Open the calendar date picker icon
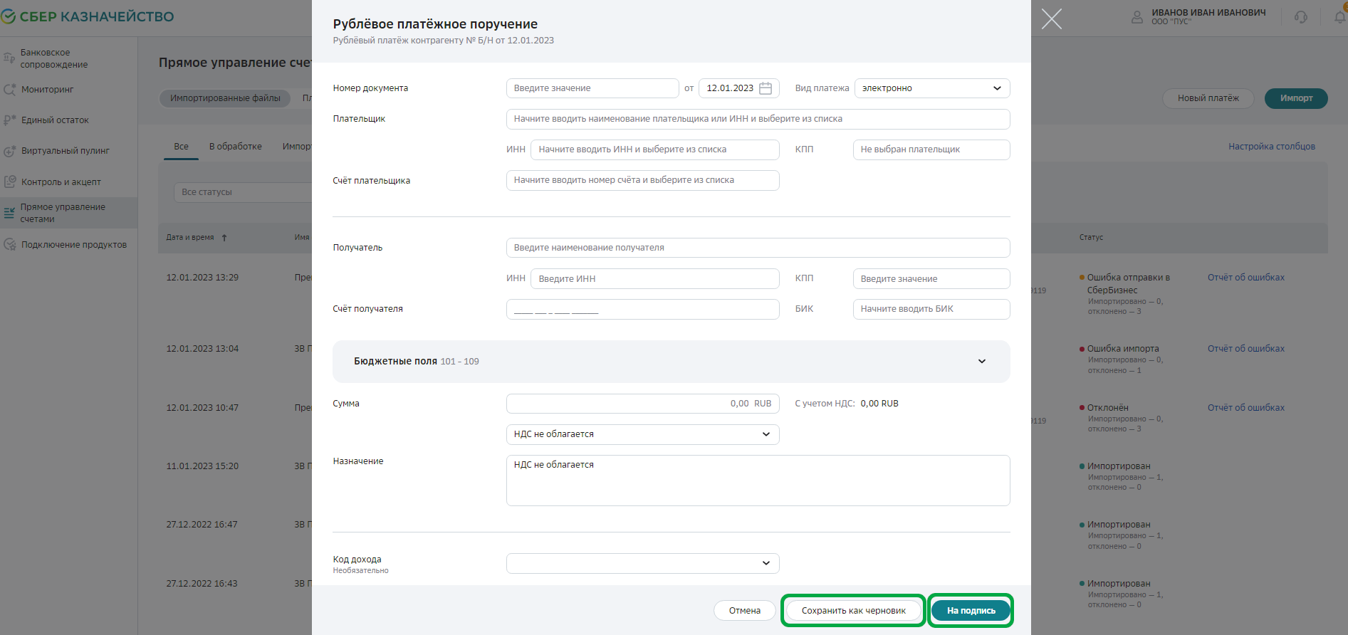This screenshot has width=1348, height=635. click(766, 88)
